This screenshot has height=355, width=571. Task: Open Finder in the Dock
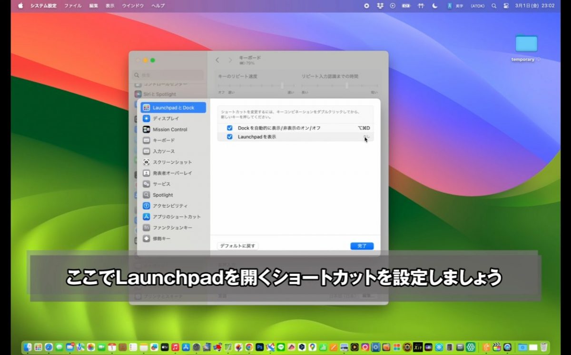(x=28, y=347)
